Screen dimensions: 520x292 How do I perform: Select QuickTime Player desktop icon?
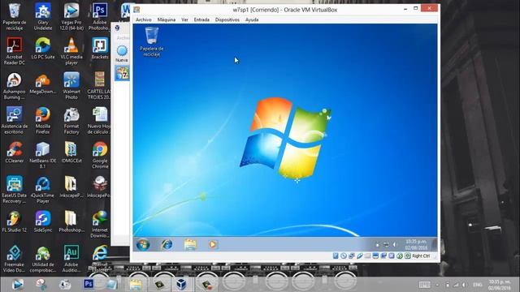43,189
